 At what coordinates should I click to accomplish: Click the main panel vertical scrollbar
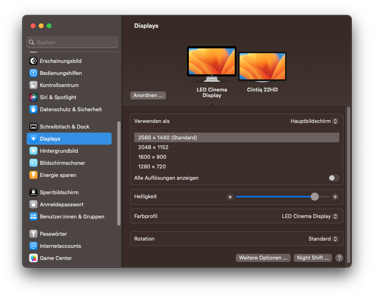pyautogui.click(x=349, y=185)
